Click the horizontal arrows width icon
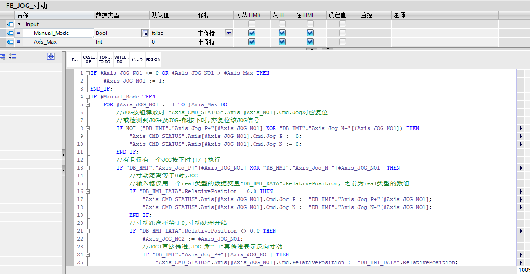Viewport: 530px width, 274px height. coord(51,57)
